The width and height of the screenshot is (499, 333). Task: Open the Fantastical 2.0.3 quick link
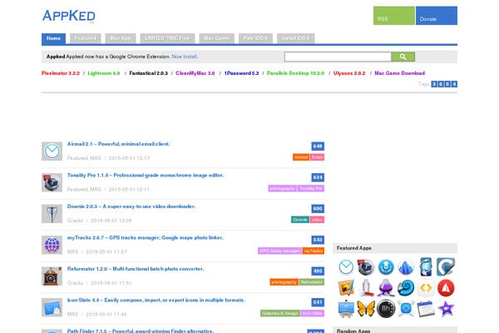[x=148, y=73]
